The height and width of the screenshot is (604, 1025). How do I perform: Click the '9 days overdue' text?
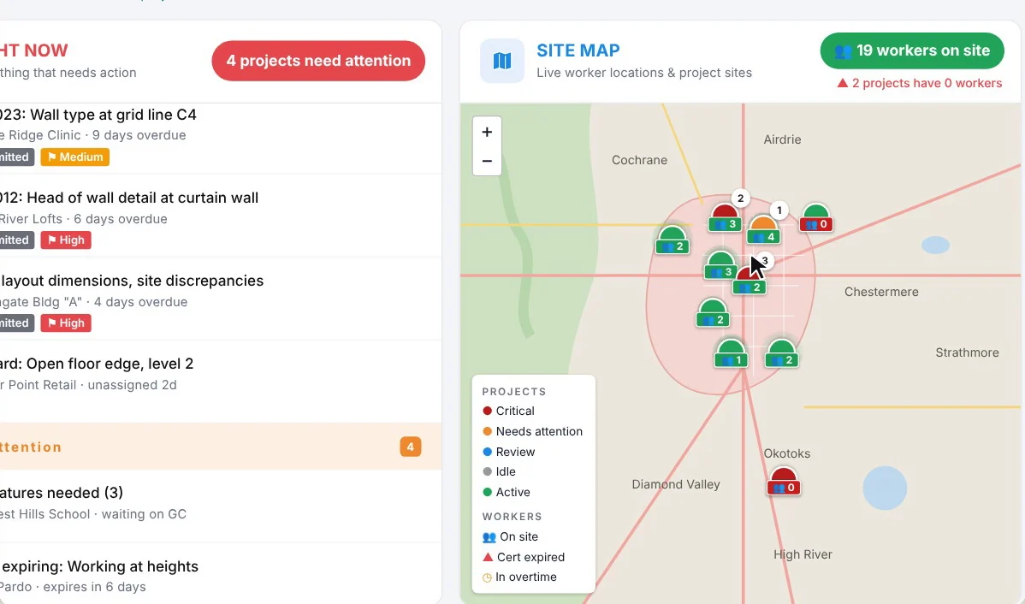click(139, 135)
